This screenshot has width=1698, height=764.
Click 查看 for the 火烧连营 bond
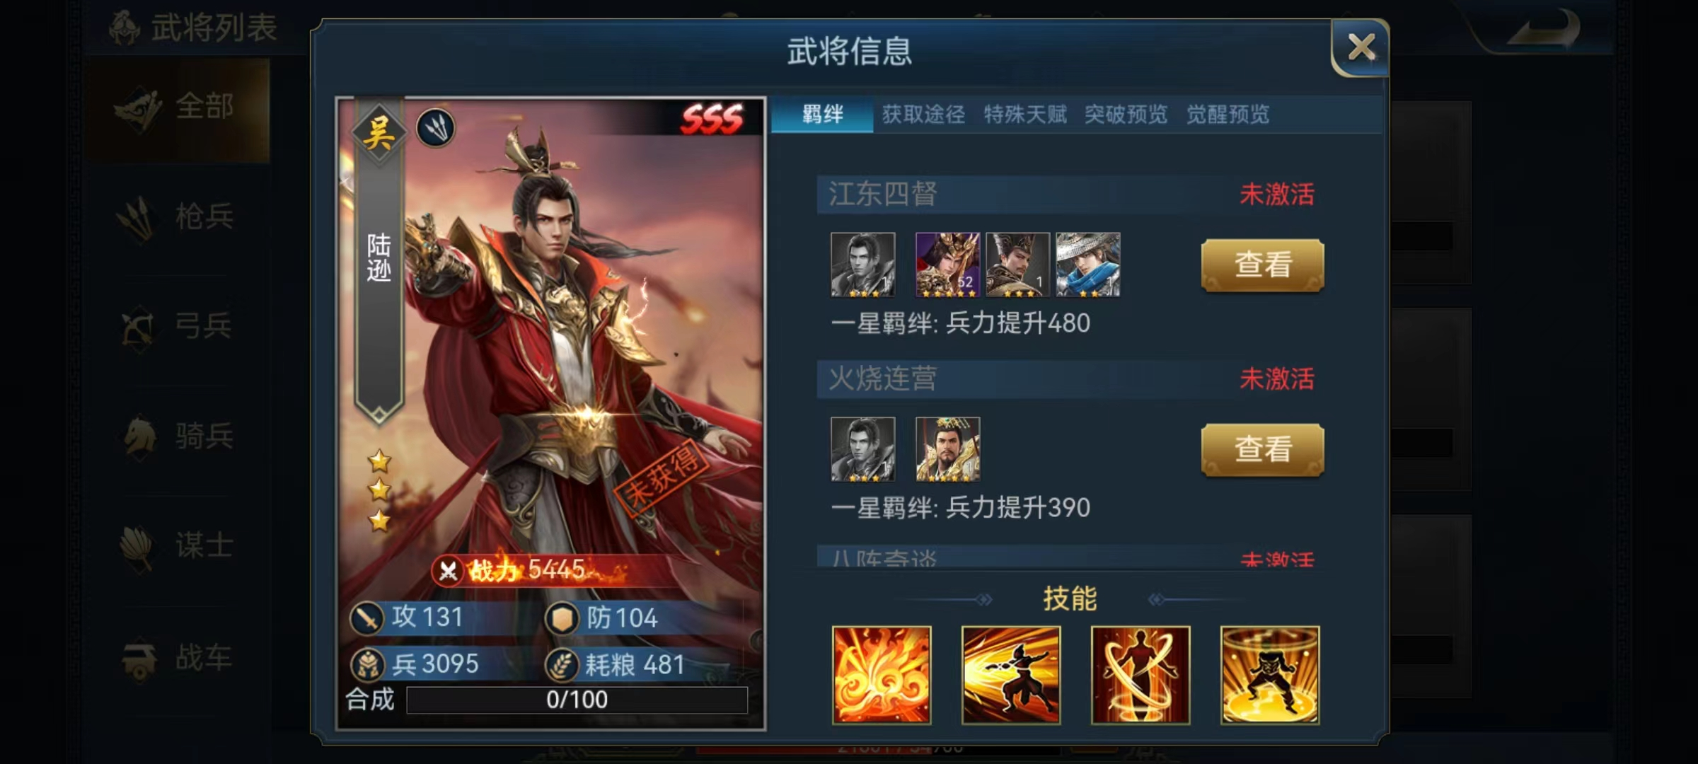(x=1262, y=449)
